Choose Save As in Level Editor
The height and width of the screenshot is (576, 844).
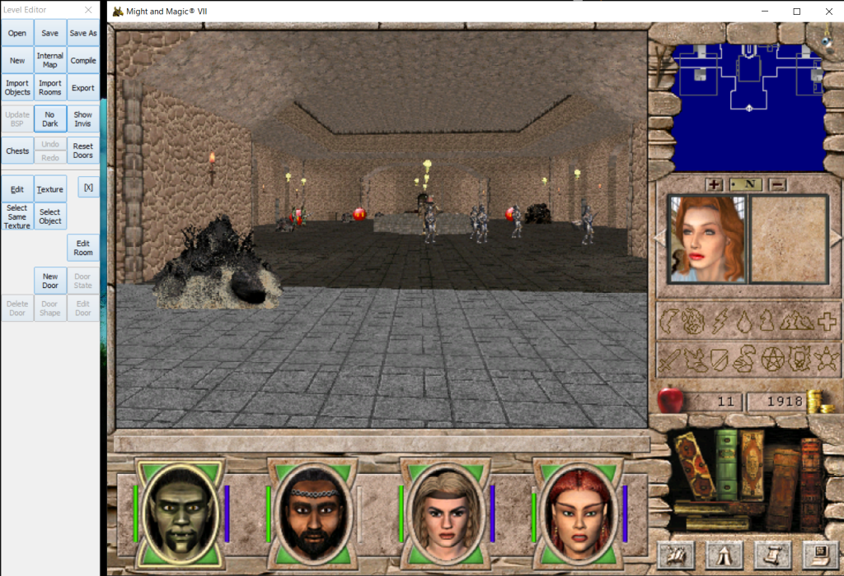83,33
